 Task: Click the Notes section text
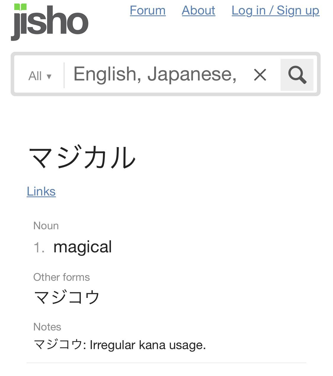tap(47, 327)
